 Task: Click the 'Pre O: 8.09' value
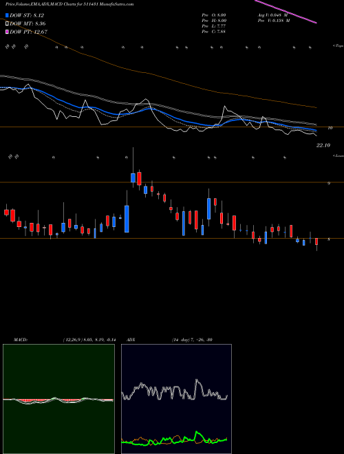coord(214,15)
